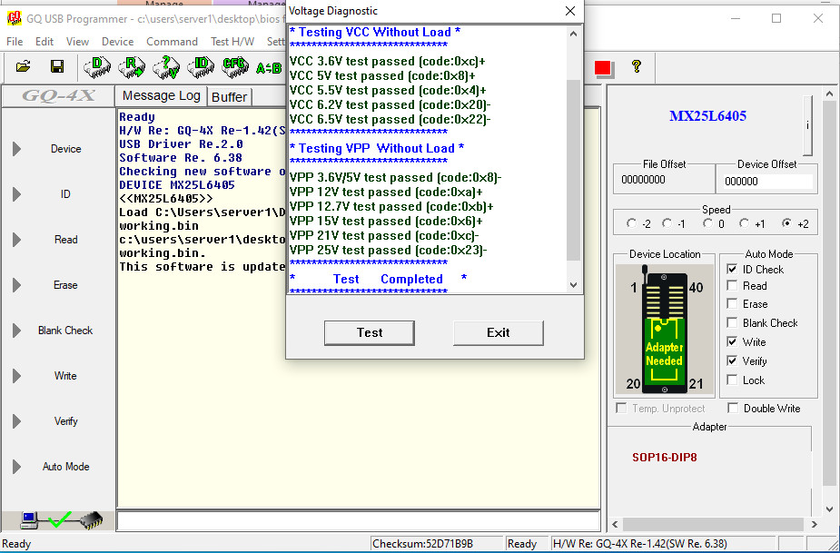Select the 0 speed radio button

[707, 223]
